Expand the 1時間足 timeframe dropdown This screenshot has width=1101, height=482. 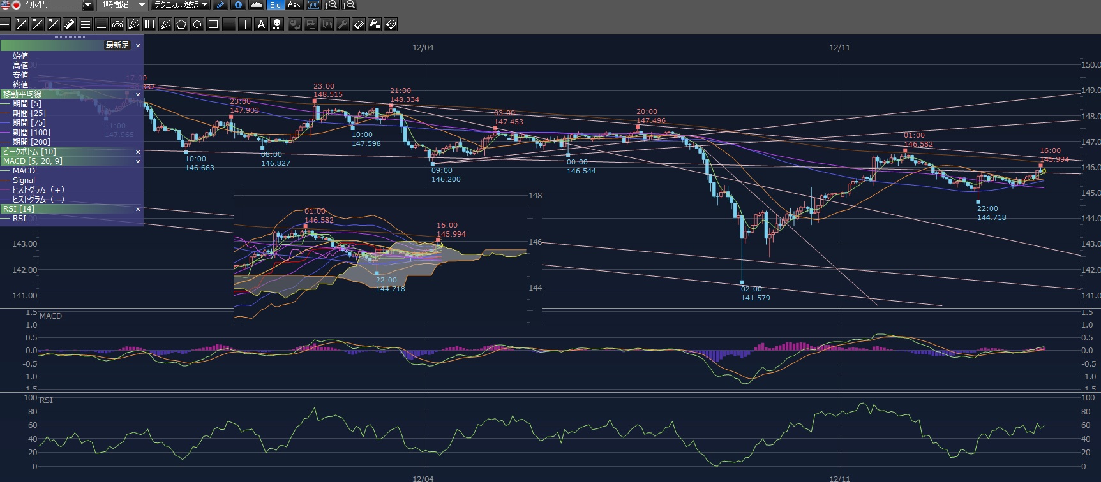click(x=142, y=5)
